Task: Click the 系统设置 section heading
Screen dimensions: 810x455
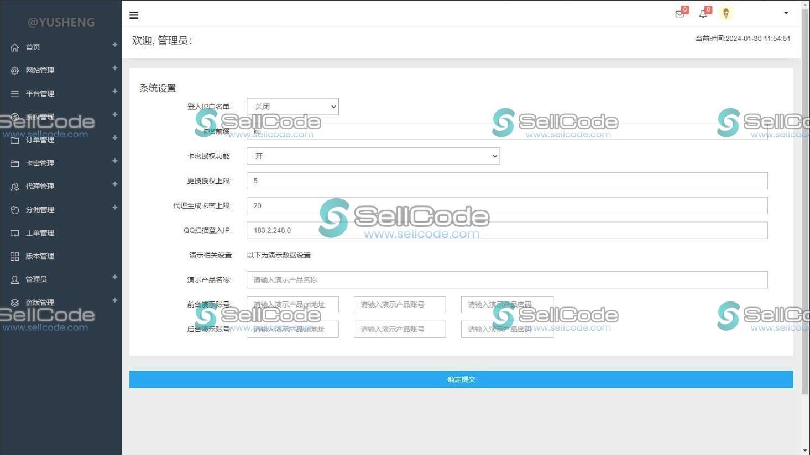Action: coord(158,88)
